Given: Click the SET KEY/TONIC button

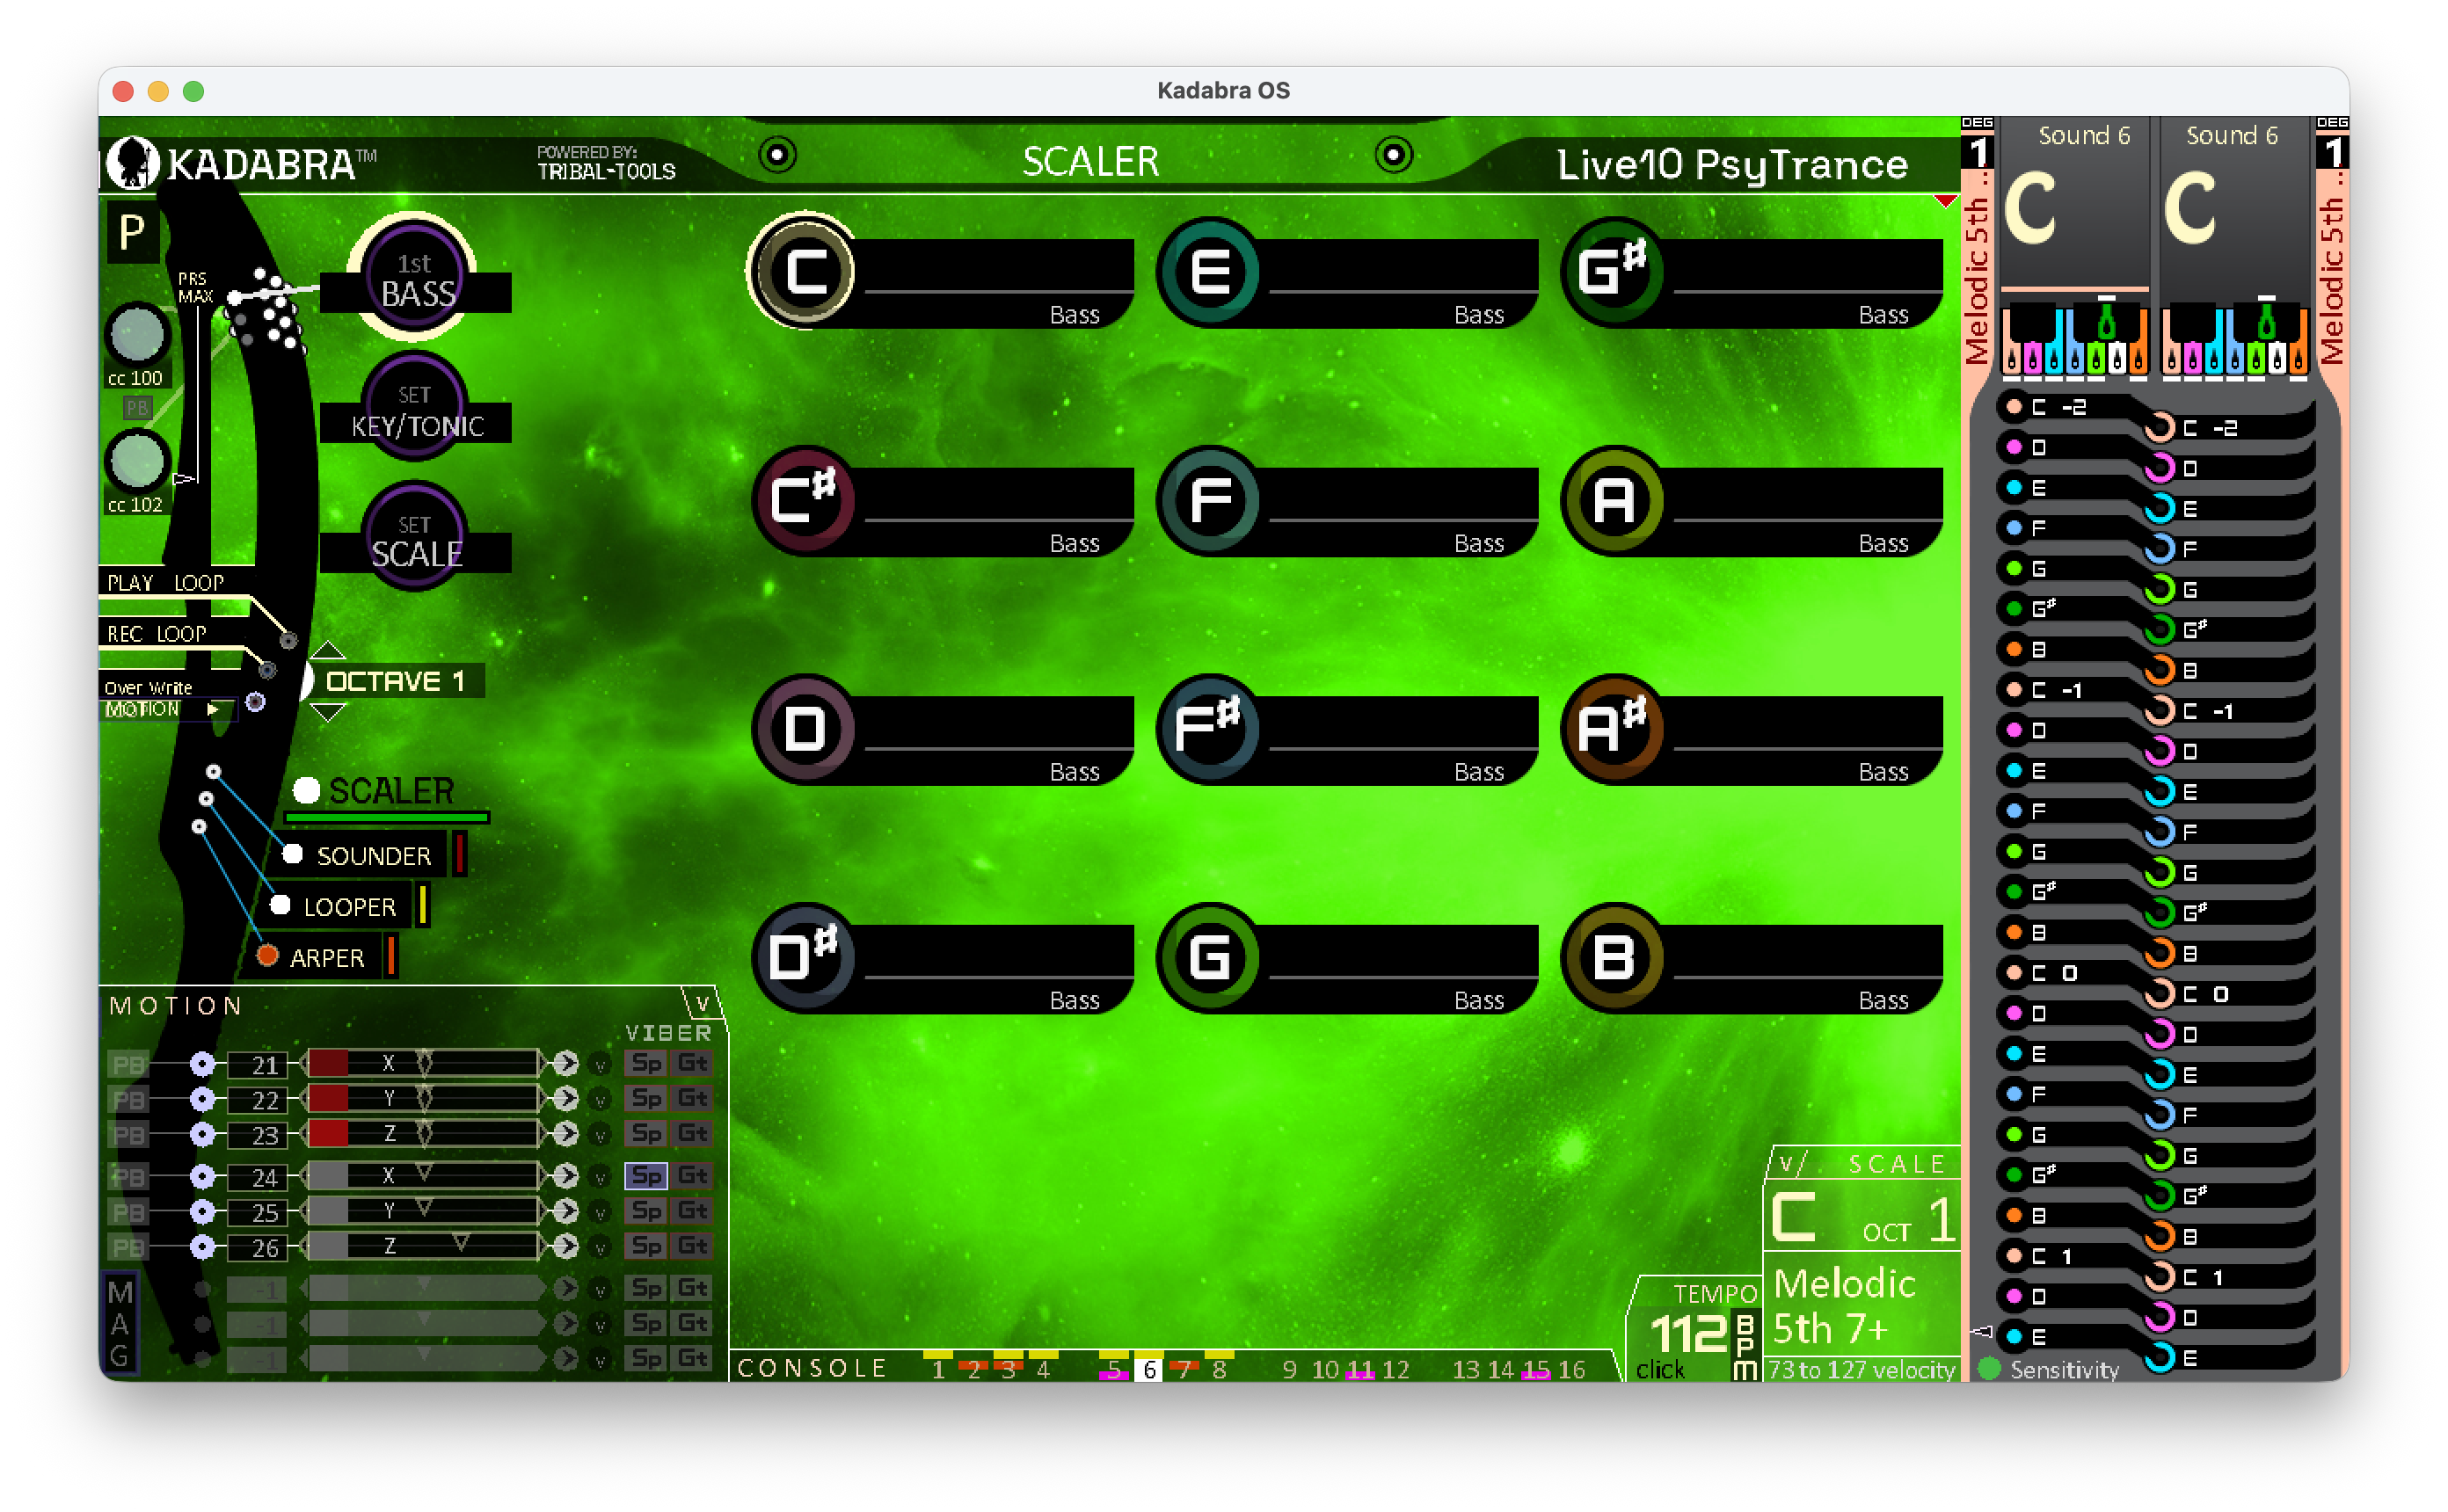Looking at the screenshot, I should click(413, 408).
